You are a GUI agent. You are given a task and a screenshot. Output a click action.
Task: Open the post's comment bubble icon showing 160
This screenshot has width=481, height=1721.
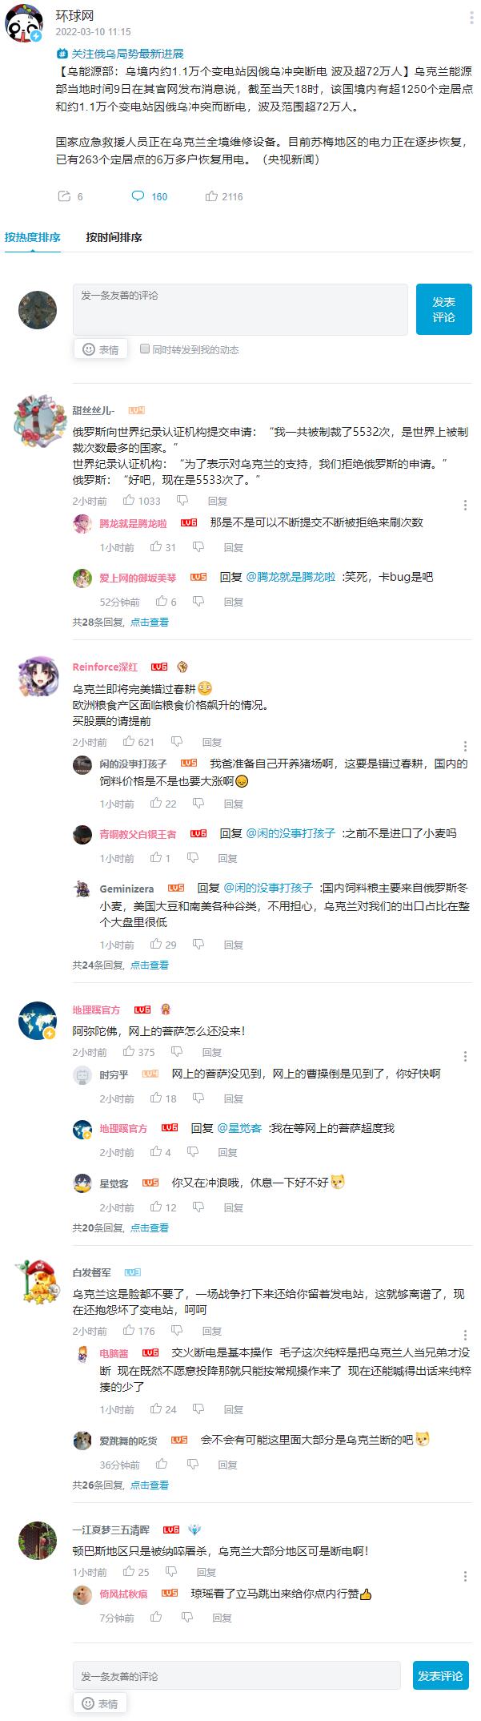coord(138,196)
